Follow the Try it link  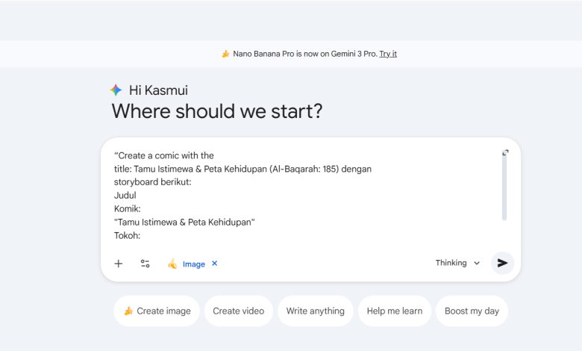(x=388, y=54)
